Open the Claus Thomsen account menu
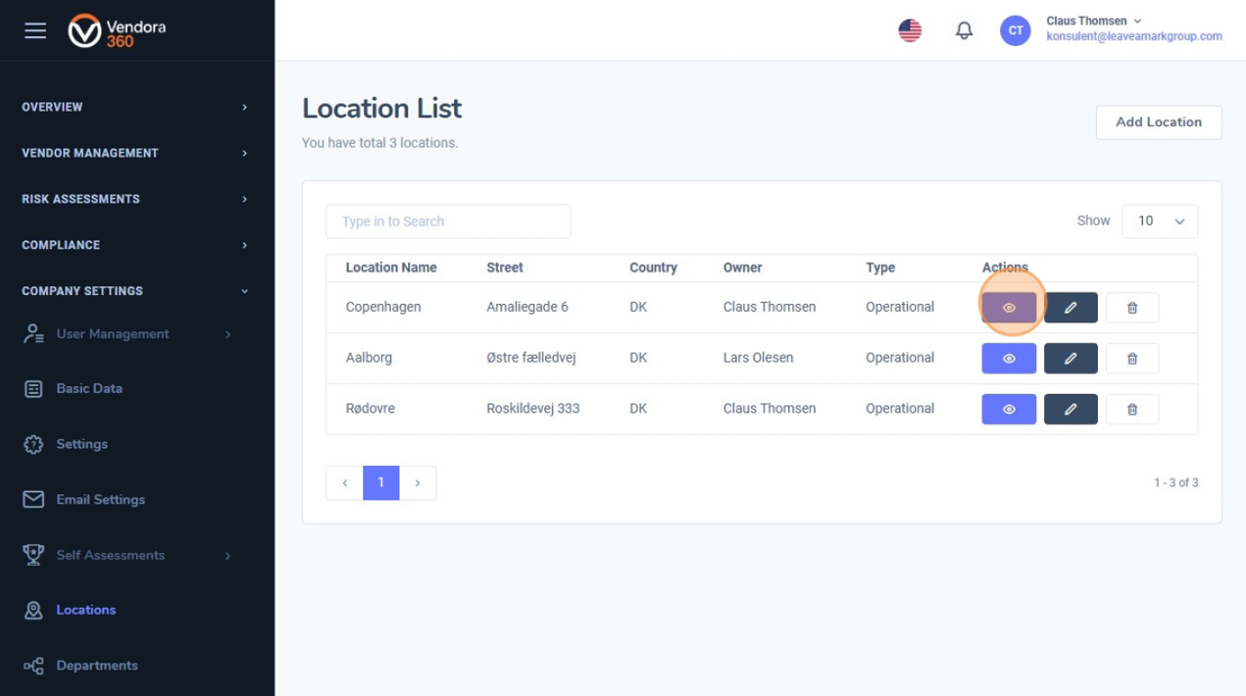 pos(1093,21)
